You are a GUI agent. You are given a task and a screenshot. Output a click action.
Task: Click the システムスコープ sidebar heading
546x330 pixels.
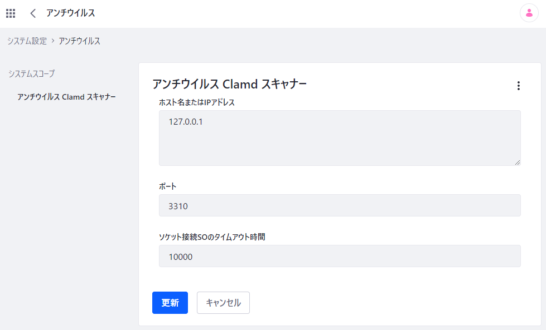click(x=31, y=73)
